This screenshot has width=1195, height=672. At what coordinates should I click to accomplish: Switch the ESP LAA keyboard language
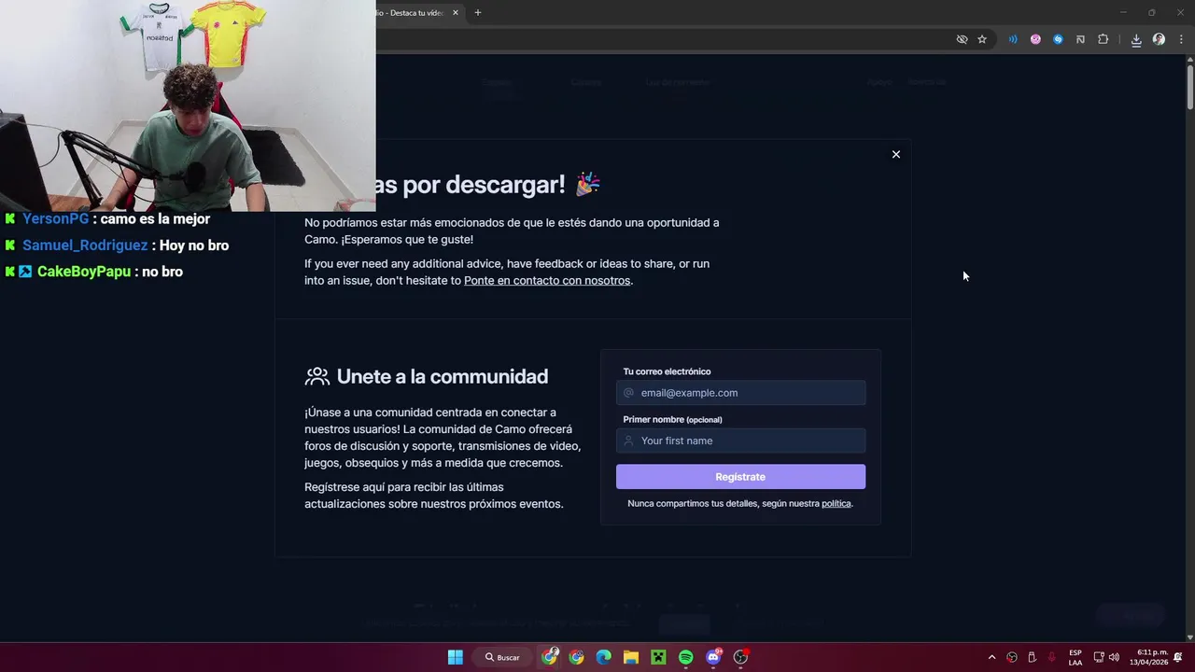(x=1075, y=657)
